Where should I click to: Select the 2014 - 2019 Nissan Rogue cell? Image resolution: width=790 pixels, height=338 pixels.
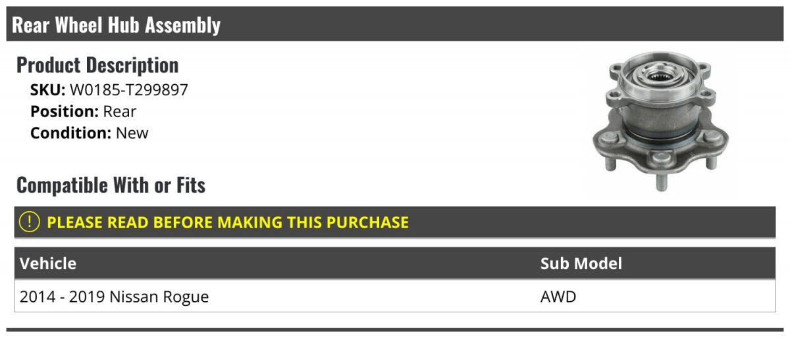click(x=115, y=297)
